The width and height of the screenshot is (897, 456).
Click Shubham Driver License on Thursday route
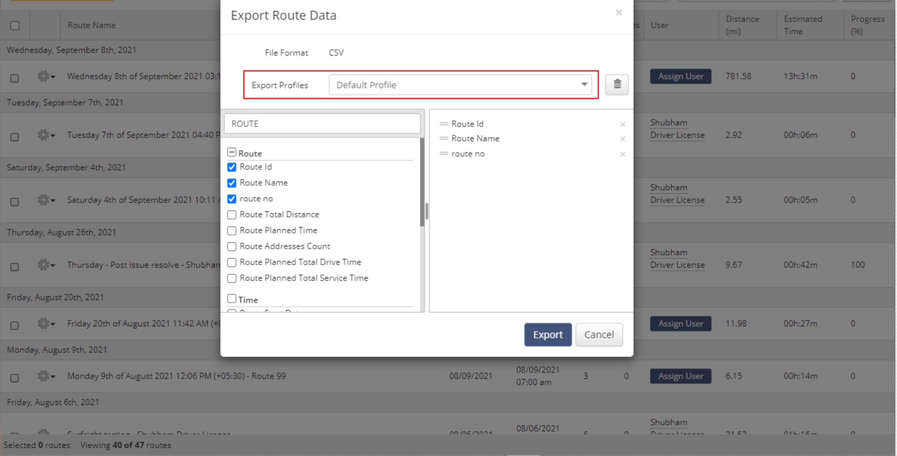click(x=677, y=259)
